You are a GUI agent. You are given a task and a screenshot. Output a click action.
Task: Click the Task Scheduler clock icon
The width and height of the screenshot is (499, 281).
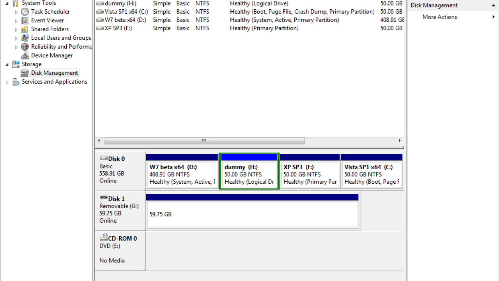coord(25,12)
